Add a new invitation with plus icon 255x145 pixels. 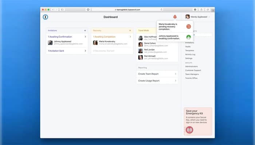tap(85, 30)
